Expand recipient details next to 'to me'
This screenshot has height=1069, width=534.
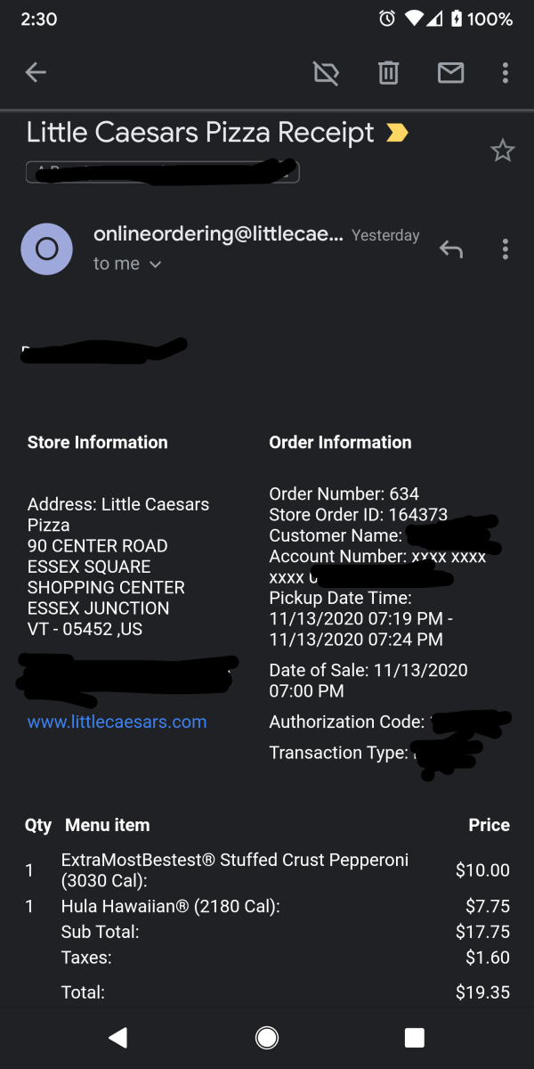point(155,265)
